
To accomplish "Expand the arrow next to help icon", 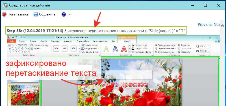I will tap(70, 14).
